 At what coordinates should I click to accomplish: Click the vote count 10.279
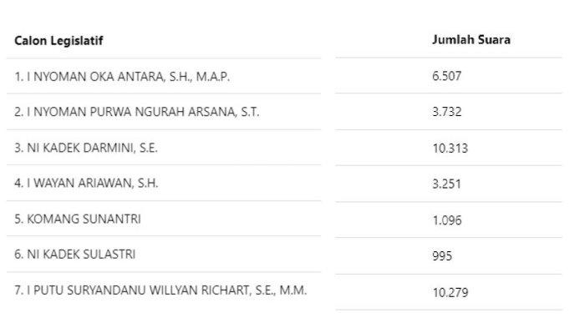(450, 293)
